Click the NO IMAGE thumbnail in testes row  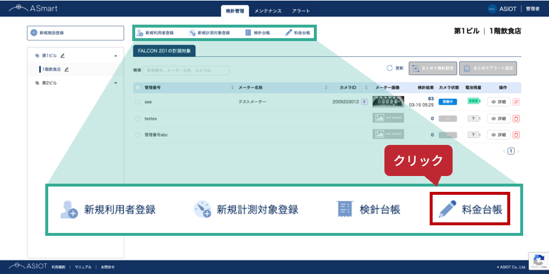389,118
